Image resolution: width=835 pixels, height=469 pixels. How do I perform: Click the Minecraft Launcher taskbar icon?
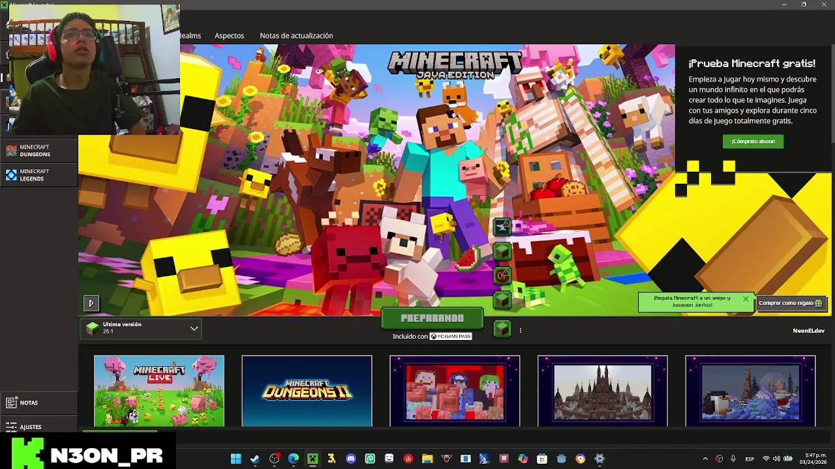pyautogui.click(x=312, y=459)
